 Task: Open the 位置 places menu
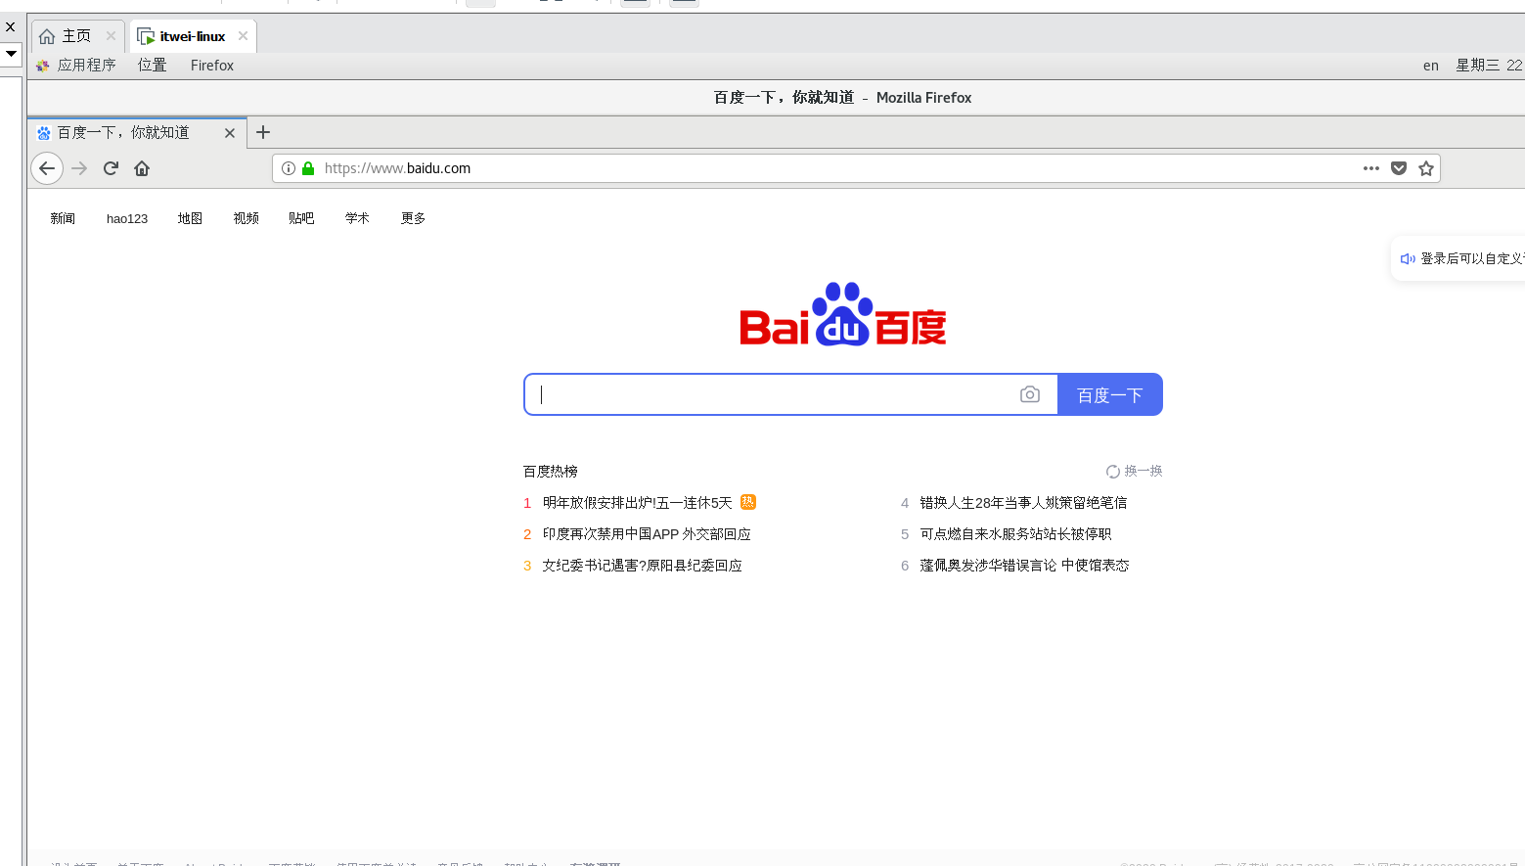[x=153, y=66]
